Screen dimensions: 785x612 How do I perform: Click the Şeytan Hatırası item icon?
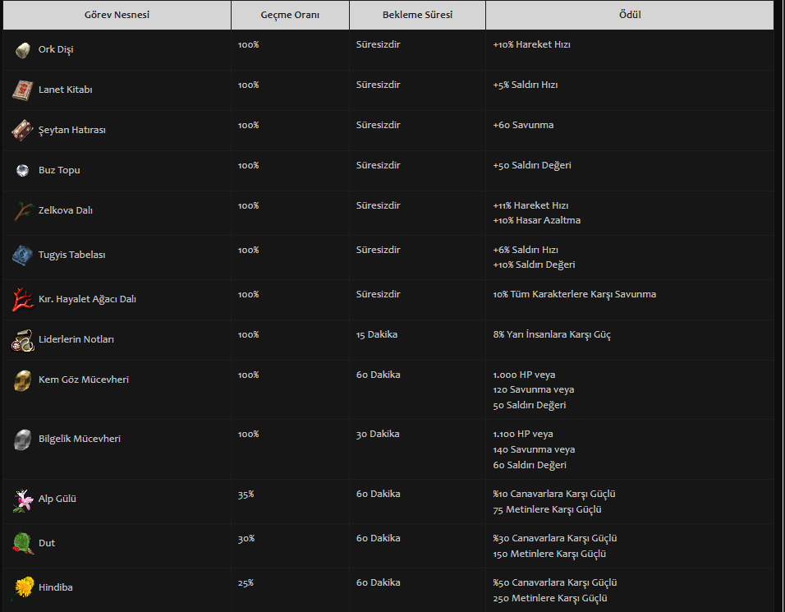point(22,131)
